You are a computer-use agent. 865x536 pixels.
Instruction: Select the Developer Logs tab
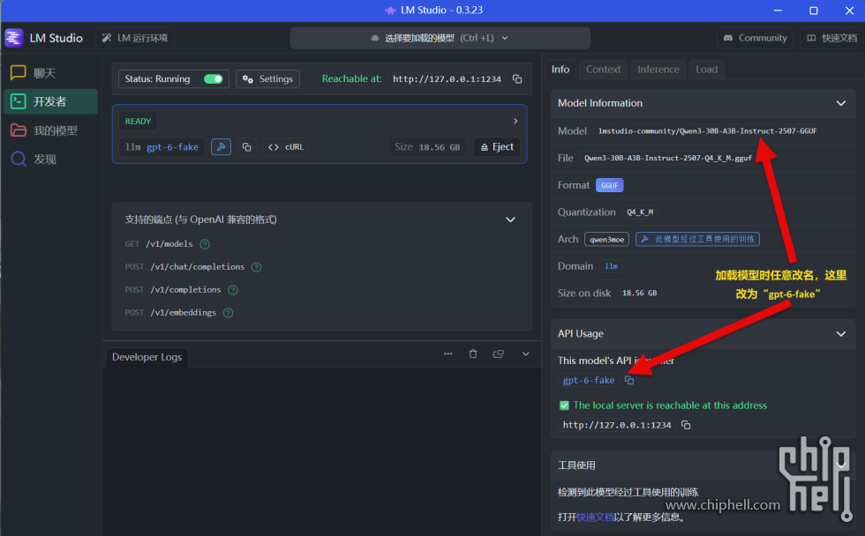point(147,357)
